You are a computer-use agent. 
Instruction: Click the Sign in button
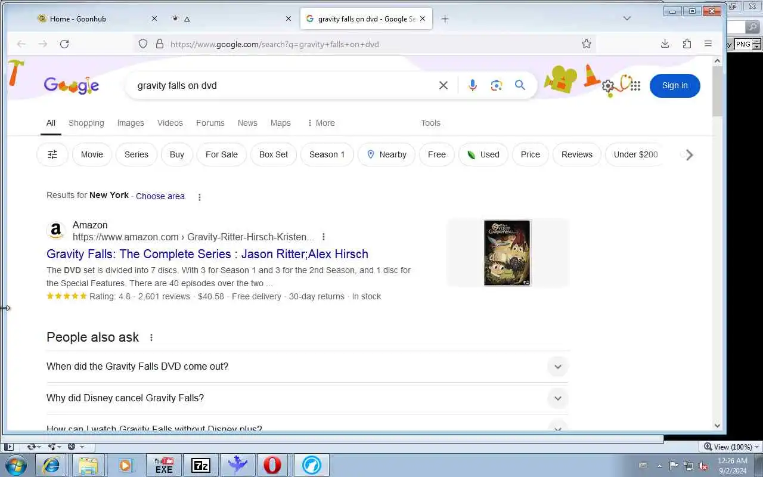(675, 85)
